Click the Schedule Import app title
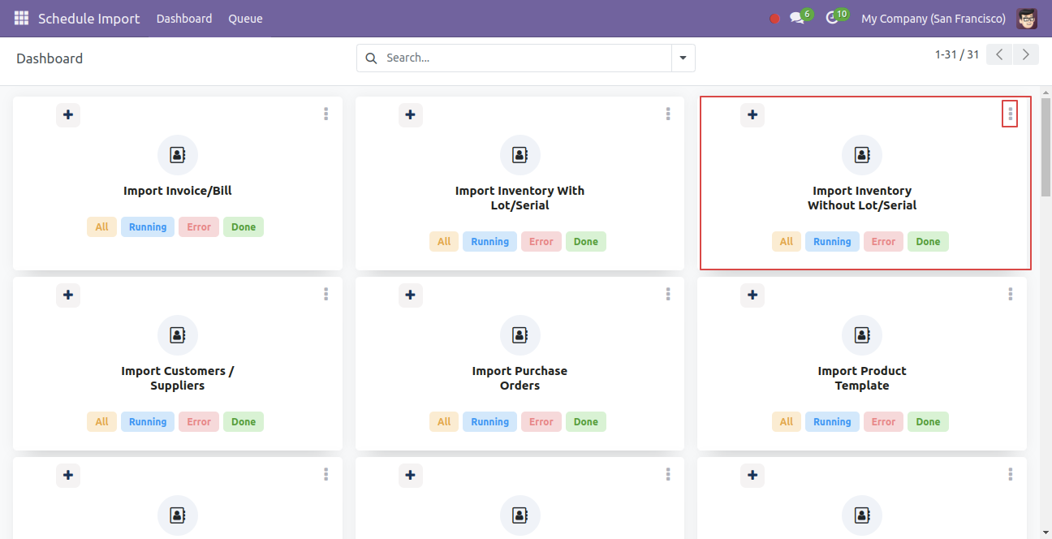The image size is (1052, 539). coord(89,19)
